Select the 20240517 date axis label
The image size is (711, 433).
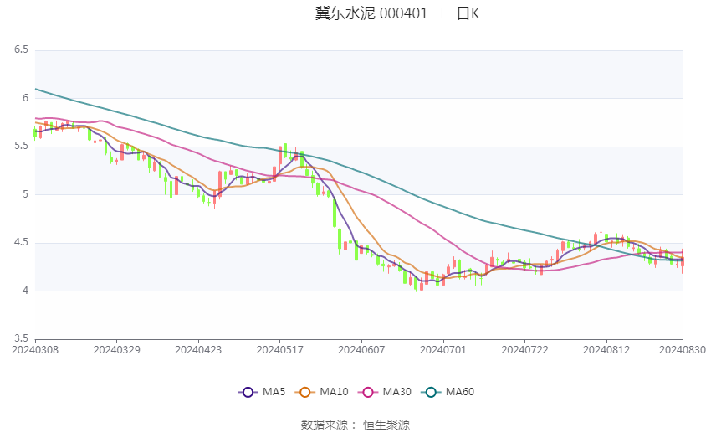click(279, 350)
